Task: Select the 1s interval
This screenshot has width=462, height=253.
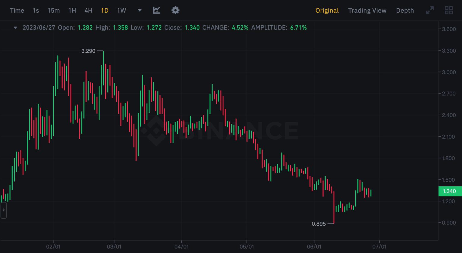Action: 36,11
